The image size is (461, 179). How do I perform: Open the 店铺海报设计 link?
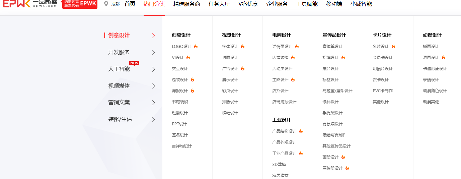284,102
